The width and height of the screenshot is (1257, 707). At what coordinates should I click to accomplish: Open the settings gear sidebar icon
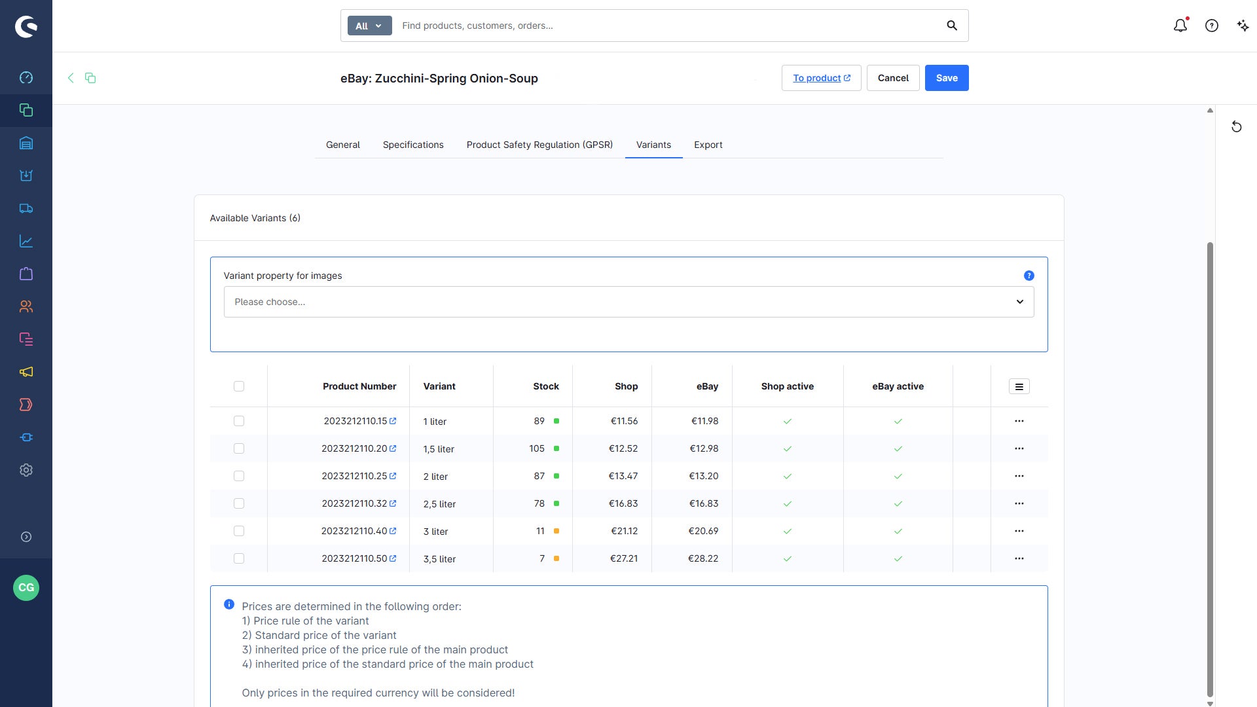click(26, 471)
